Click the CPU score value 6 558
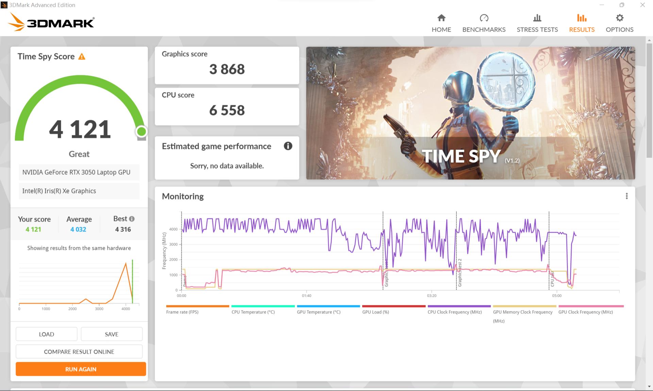The image size is (653, 391). click(227, 110)
